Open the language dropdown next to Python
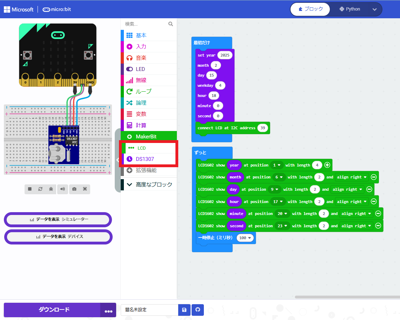 click(374, 9)
